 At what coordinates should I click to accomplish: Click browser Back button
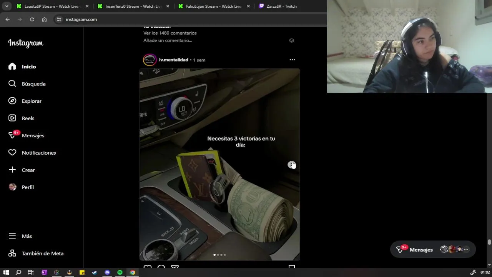point(8,19)
